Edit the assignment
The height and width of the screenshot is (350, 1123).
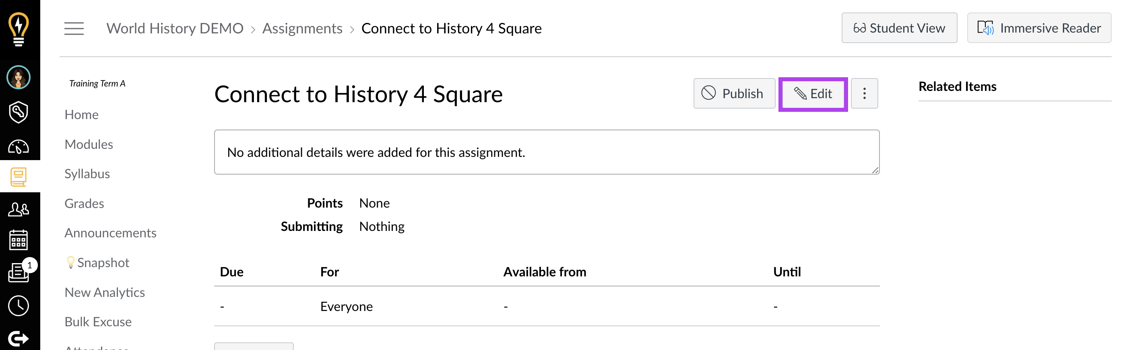point(813,94)
